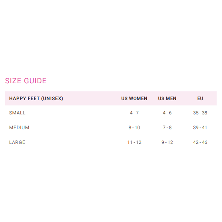Select the LARGE size row label

pos(17,142)
